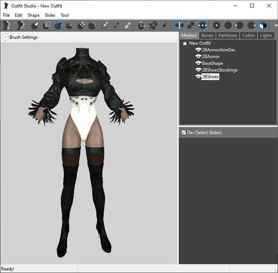This screenshot has height=273, width=278.
Task: Choose the Select tool arrow icon
Action: pos(35,25)
